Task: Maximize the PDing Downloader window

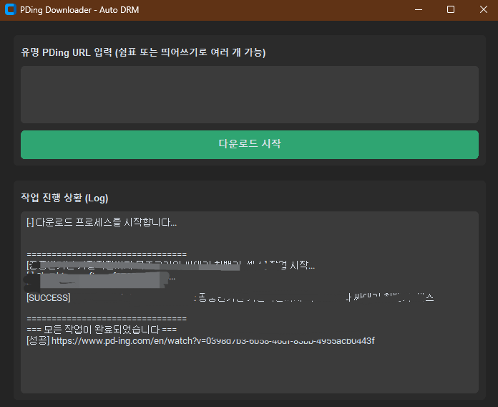Action: (x=451, y=10)
